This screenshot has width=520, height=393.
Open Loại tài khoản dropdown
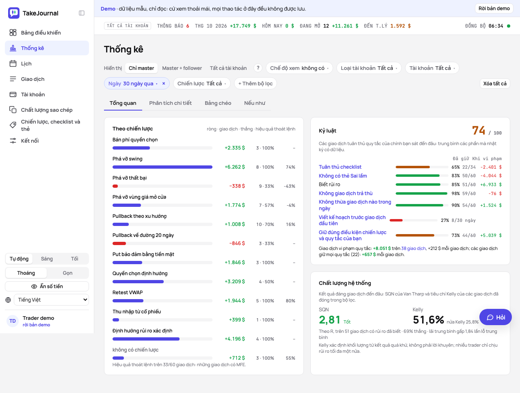pyautogui.click(x=369, y=68)
